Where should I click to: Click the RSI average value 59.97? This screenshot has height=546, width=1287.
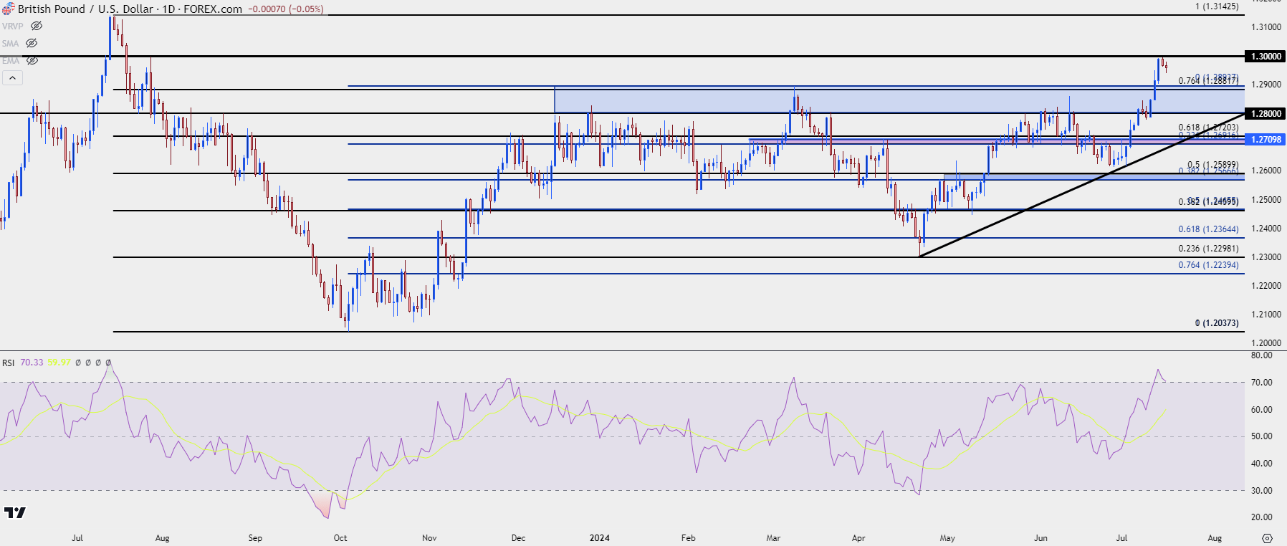pyautogui.click(x=59, y=363)
